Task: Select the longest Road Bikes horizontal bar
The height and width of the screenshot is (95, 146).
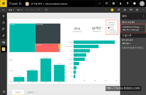Action: pyautogui.click(x=94, y=42)
